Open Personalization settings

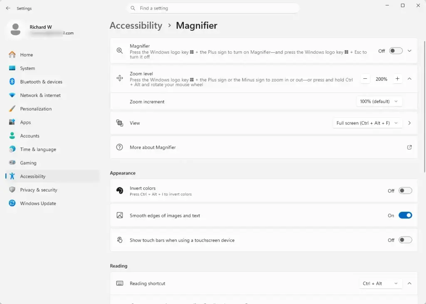tap(52, 109)
